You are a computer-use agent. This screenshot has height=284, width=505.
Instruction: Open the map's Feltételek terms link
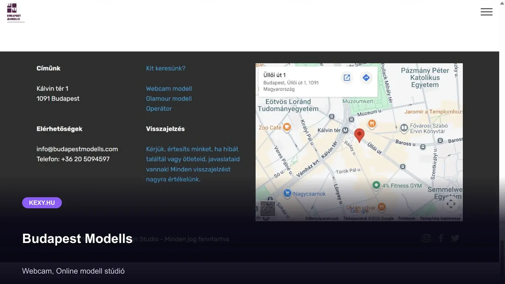[407, 218]
